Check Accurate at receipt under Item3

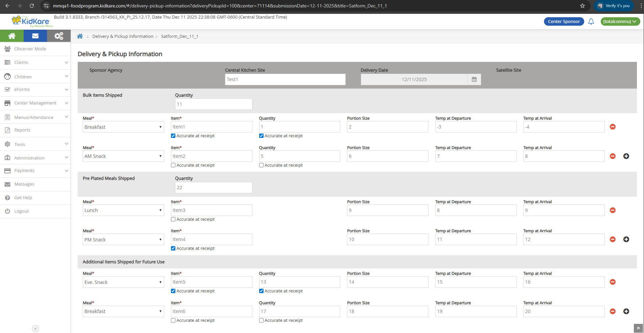[173, 219]
